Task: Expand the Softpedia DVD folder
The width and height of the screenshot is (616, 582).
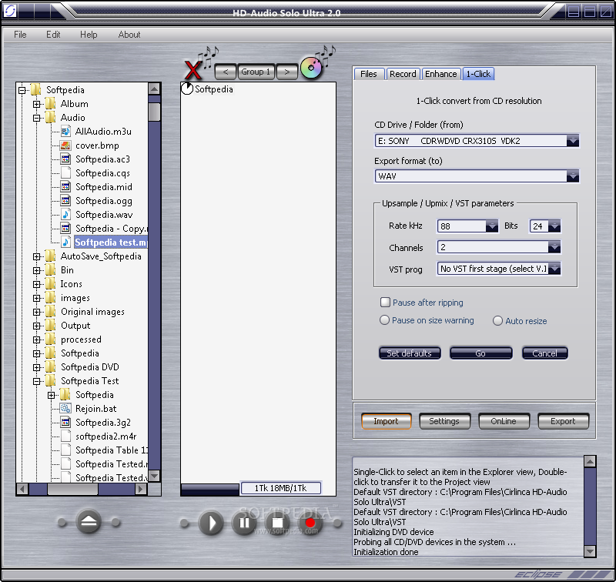Action: (36, 367)
